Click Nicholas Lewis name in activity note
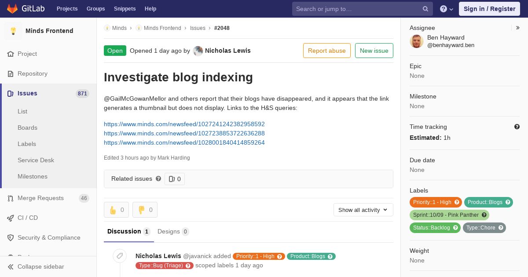 pyautogui.click(x=158, y=256)
